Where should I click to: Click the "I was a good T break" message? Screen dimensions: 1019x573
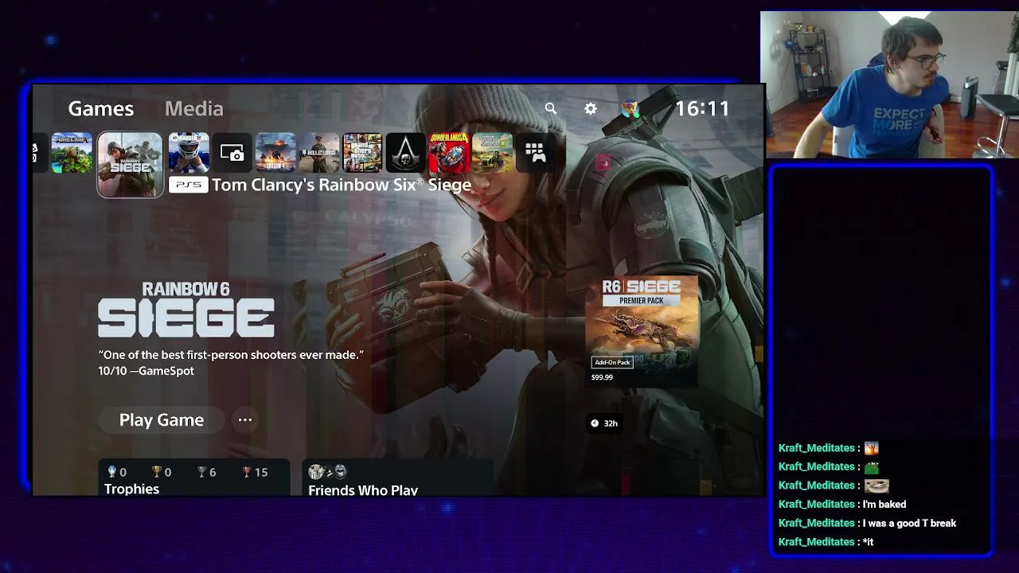[909, 523]
